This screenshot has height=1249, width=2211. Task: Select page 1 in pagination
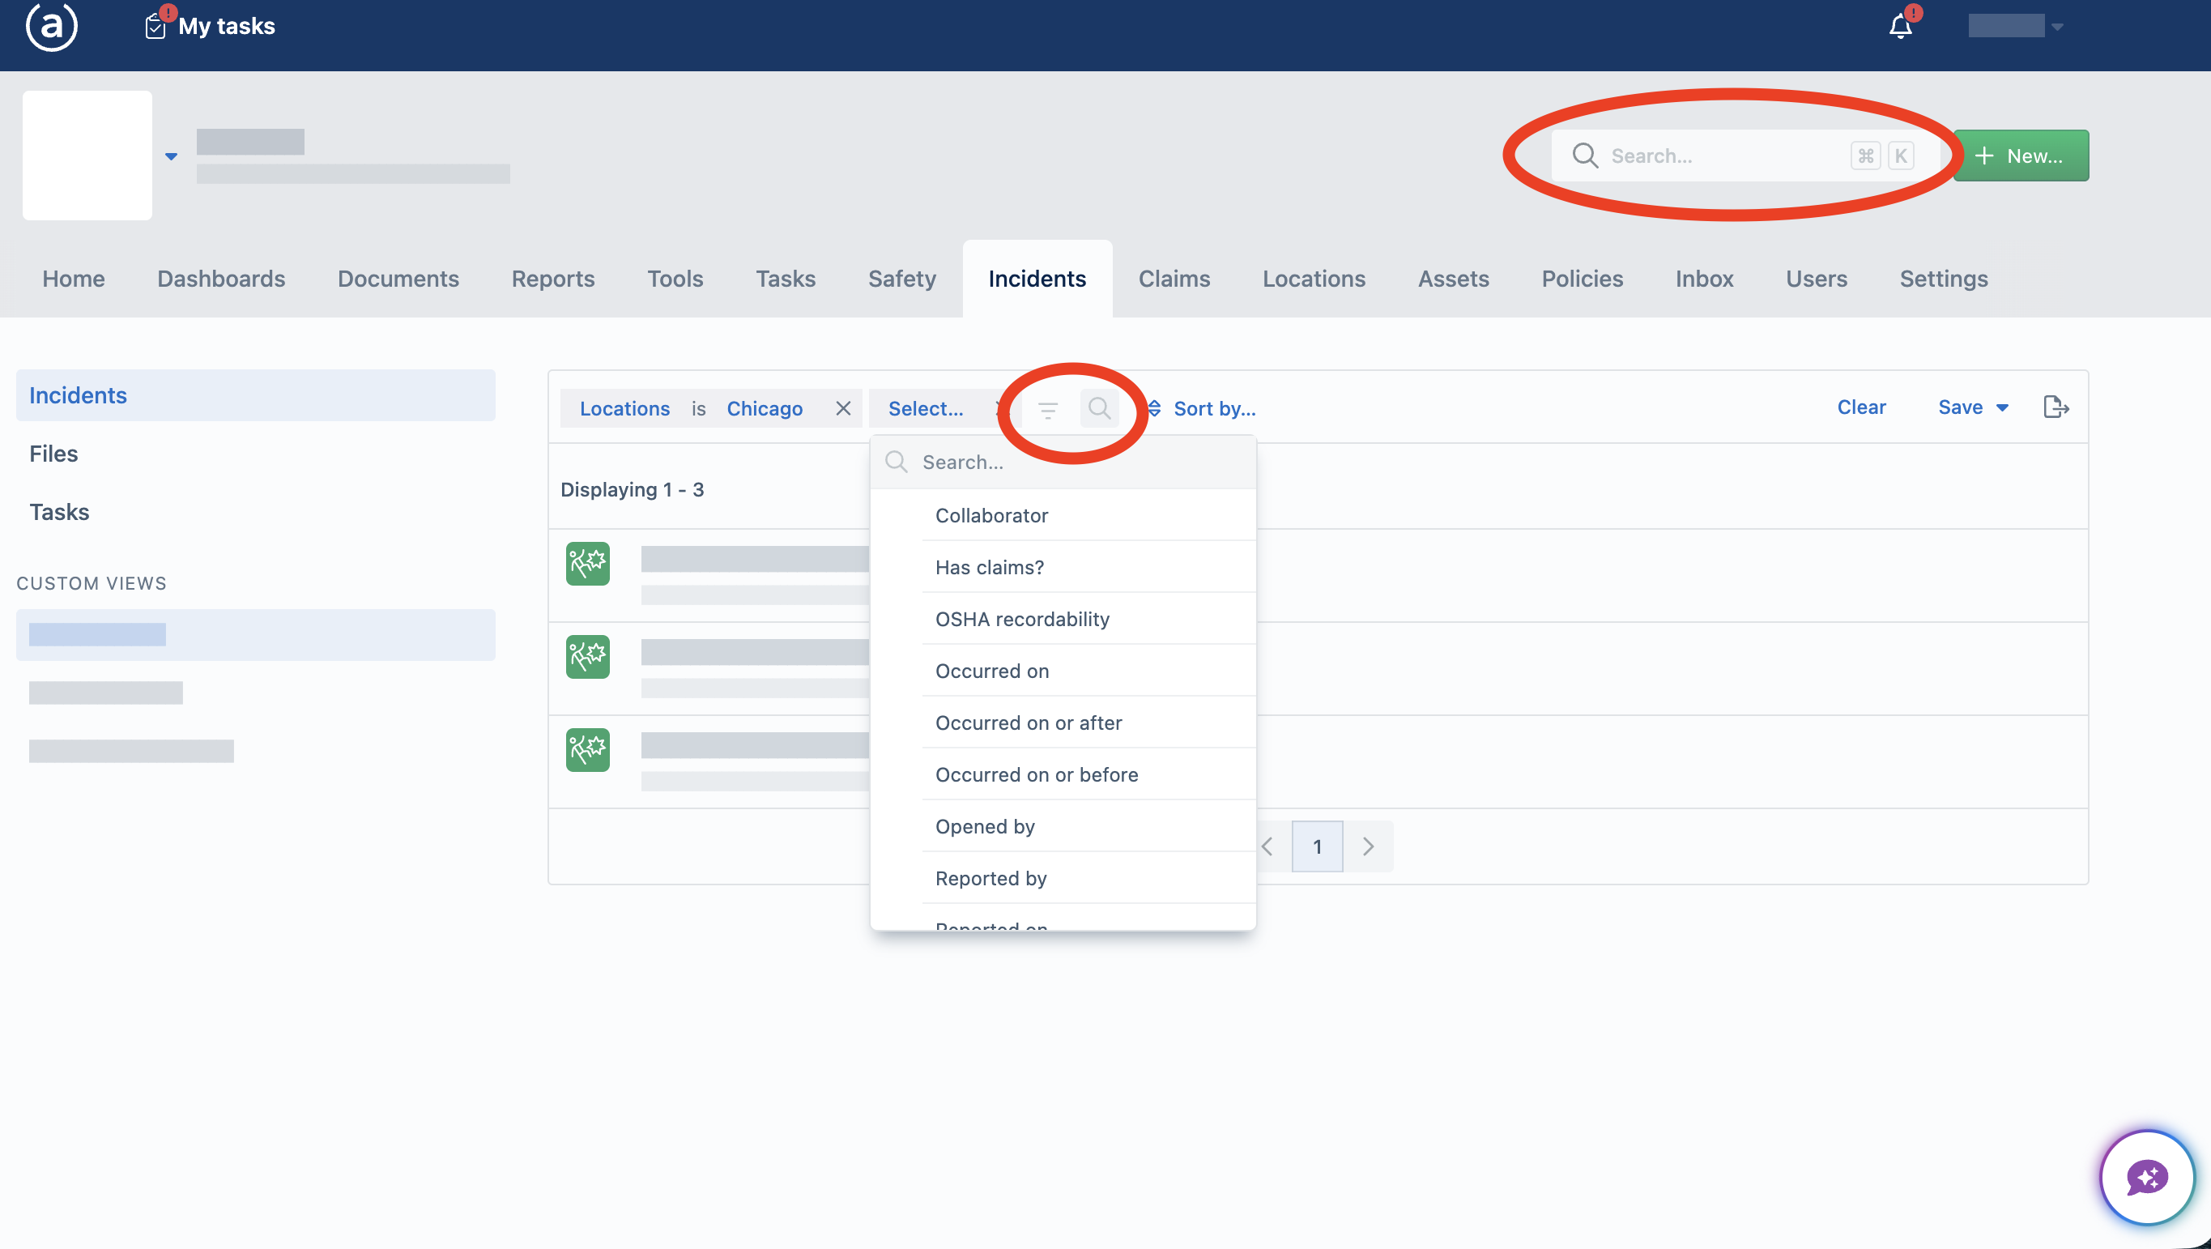point(1317,846)
